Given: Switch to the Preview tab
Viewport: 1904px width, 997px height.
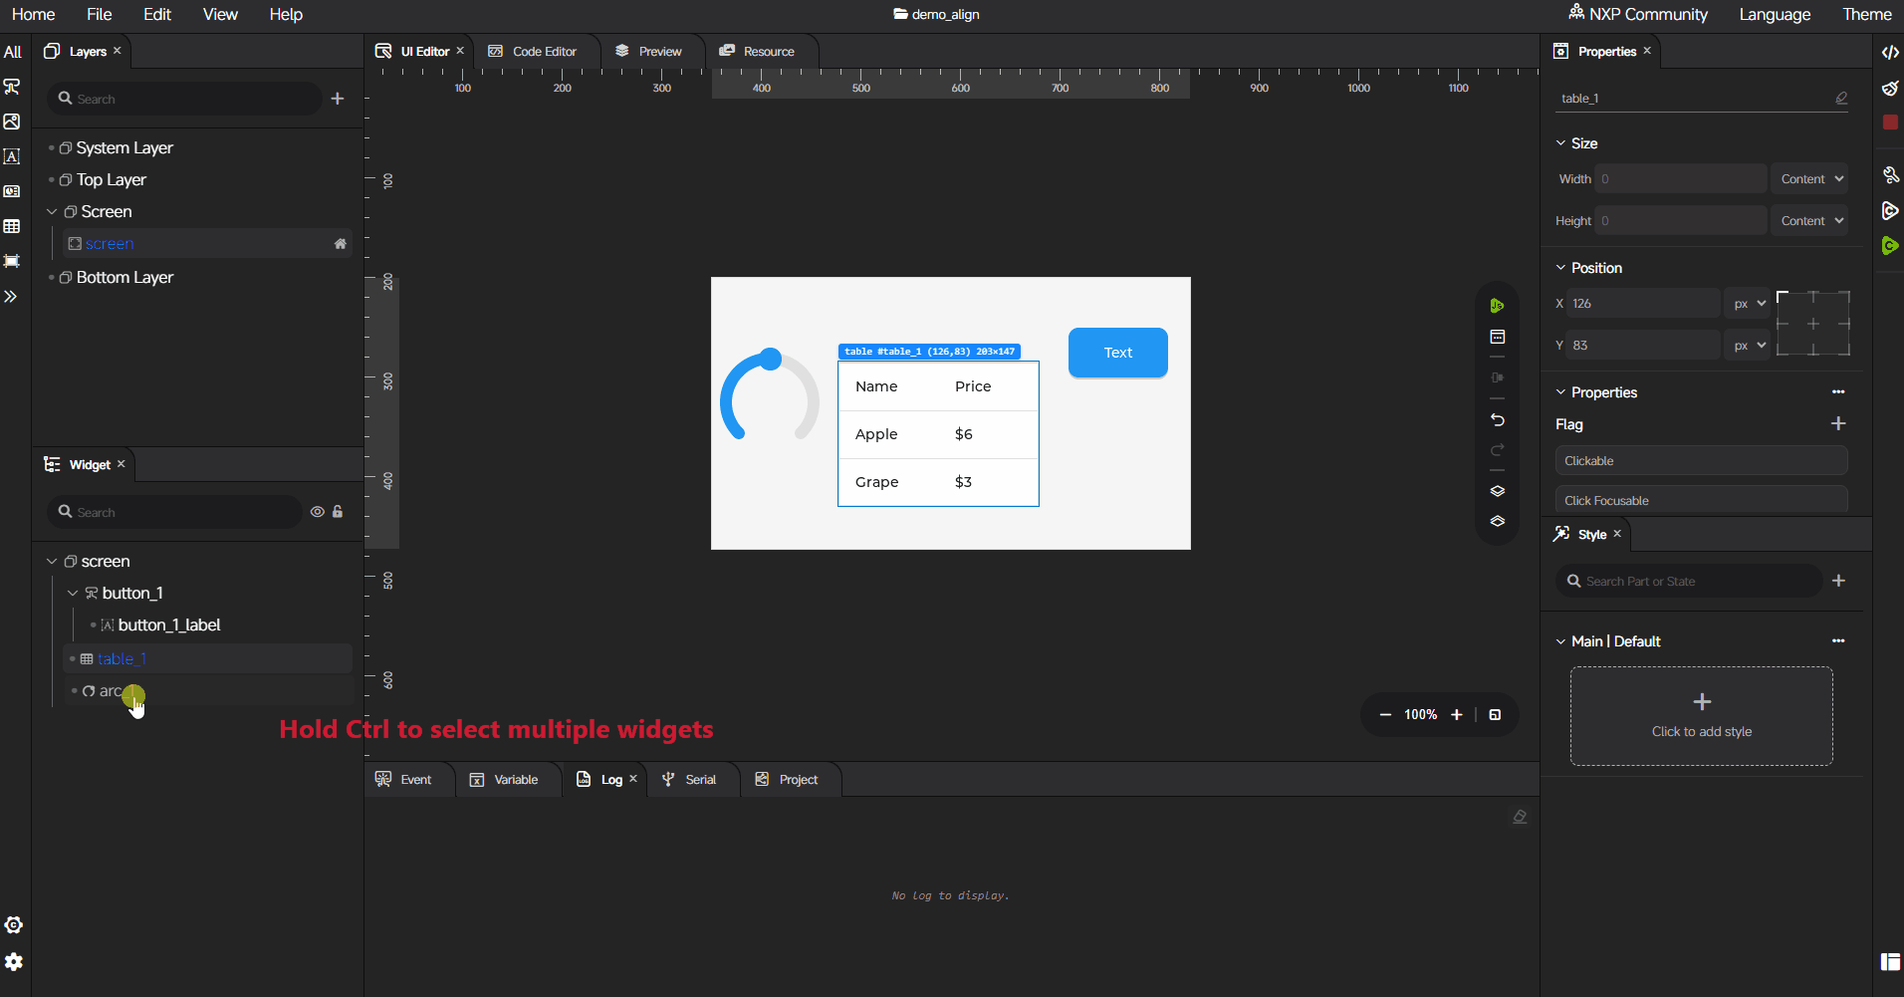Looking at the screenshot, I should [649, 52].
